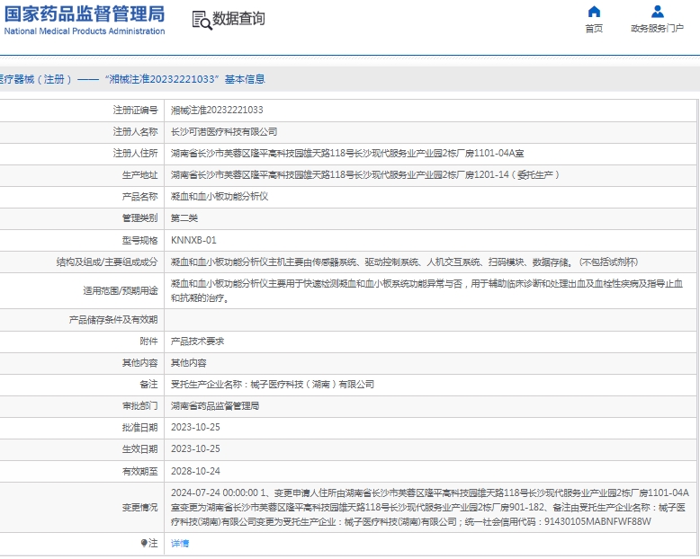Click the 型号规格 label

click(x=139, y=240)
